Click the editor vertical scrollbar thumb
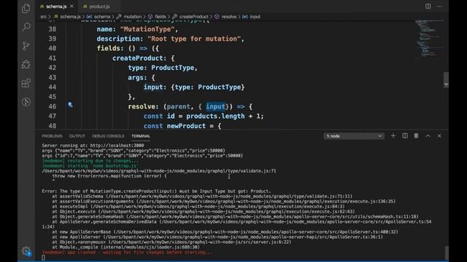Image resolution: width=467 pixels, height=262 pixels. tap(446, 79)
